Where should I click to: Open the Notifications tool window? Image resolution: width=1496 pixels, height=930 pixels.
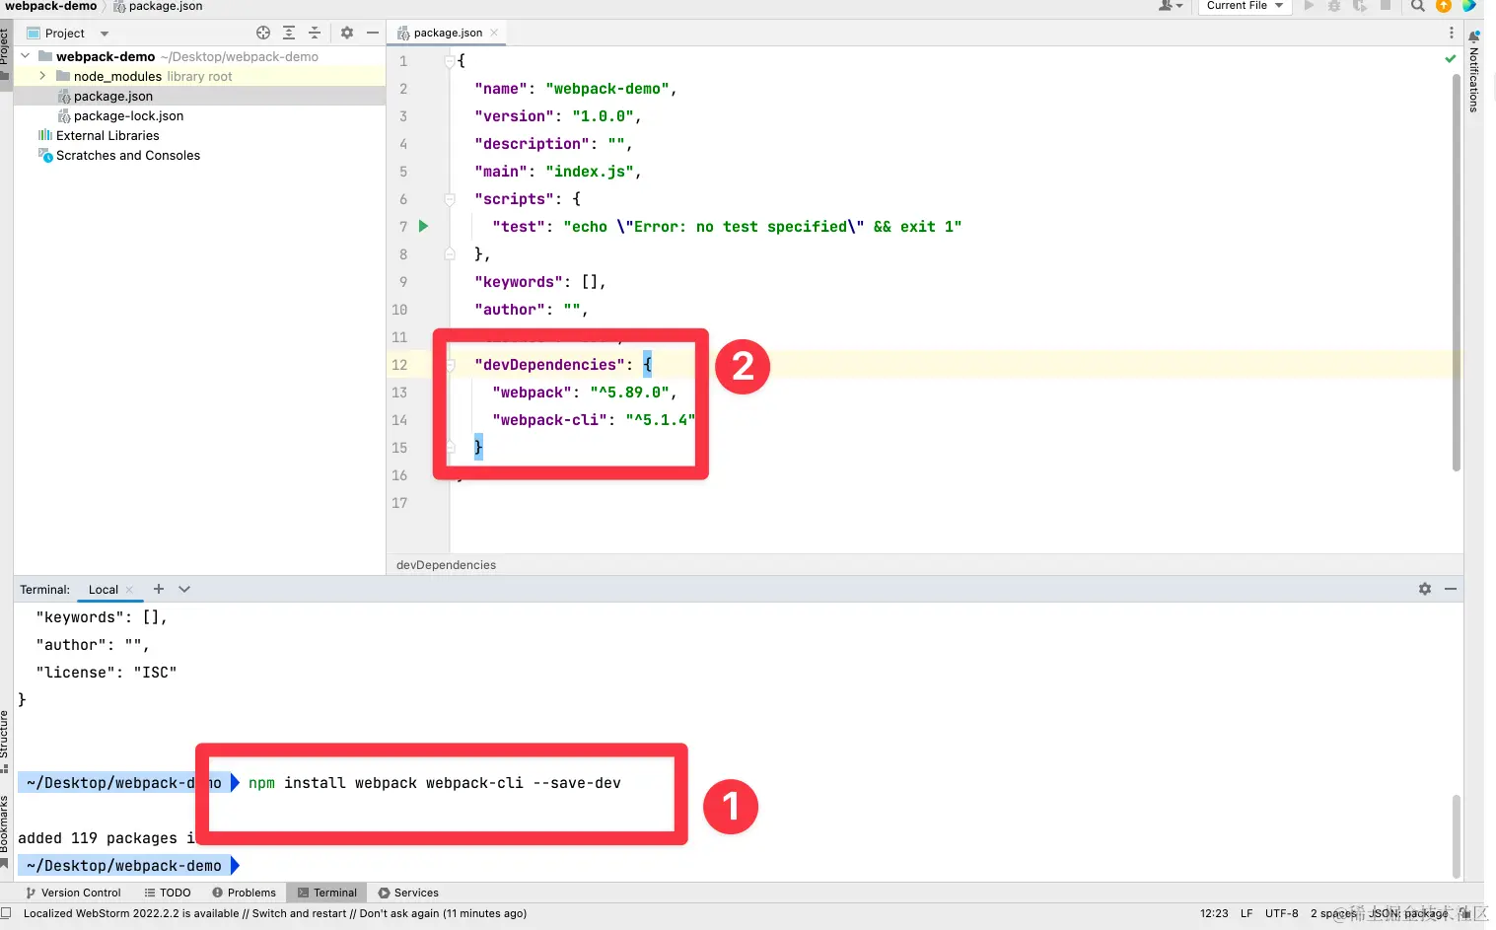point(1474,71)
